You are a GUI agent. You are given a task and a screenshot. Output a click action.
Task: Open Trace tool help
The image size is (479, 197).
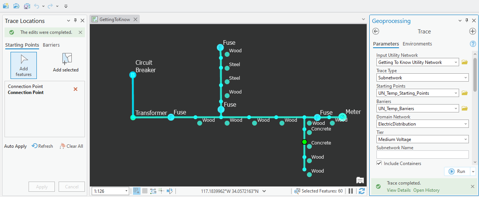click(x=473, y=44)
